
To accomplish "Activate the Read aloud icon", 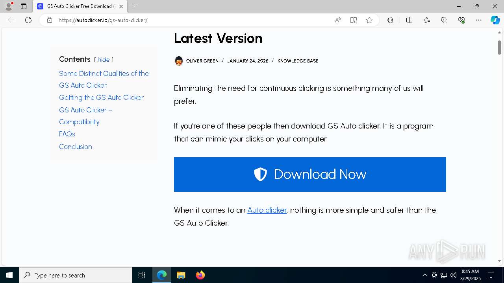I will (338, 20).
